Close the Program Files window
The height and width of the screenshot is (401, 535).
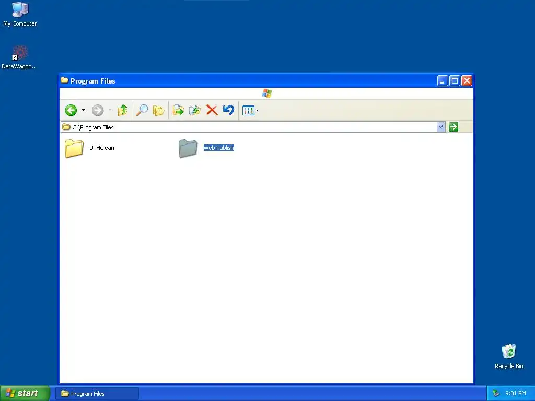tap(467, 81)
